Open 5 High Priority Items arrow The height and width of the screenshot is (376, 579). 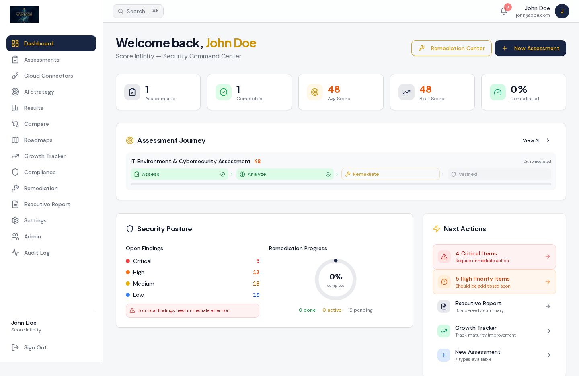click(x=548, y=282)
